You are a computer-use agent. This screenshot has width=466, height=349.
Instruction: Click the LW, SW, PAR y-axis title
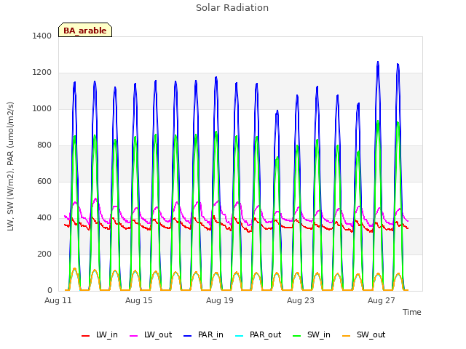[x=10, y=167]
